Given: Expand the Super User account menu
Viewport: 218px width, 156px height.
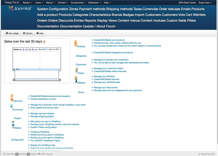Looking at the screenshot, I should pos(205,3).
